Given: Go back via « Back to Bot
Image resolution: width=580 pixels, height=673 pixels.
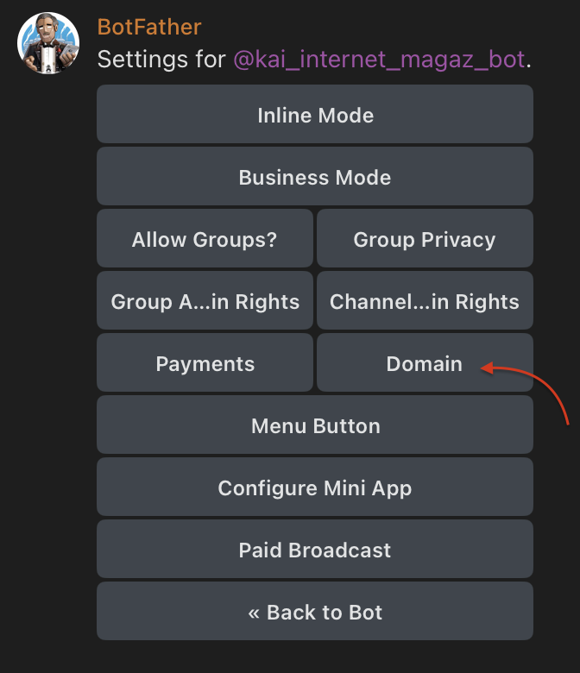Looking at the screenshot, I should (315, 612).
